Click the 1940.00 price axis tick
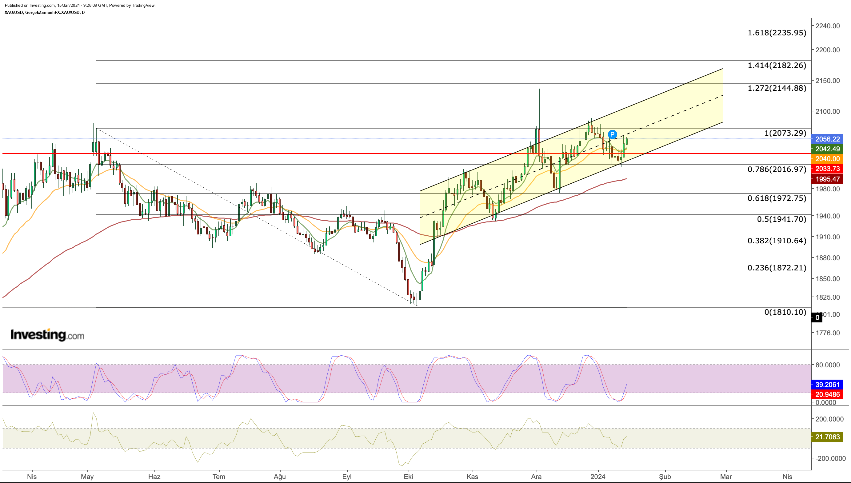This screenshot has width=851, height=483. pyautogui.click(x=828, y=216)
